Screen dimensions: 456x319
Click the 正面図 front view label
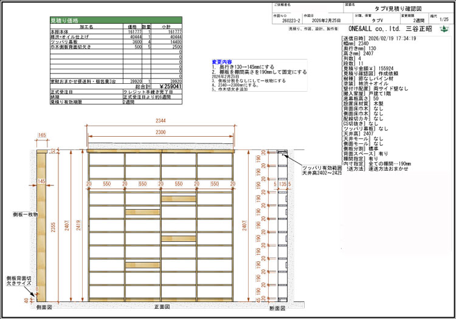click(x=161, y=307)
